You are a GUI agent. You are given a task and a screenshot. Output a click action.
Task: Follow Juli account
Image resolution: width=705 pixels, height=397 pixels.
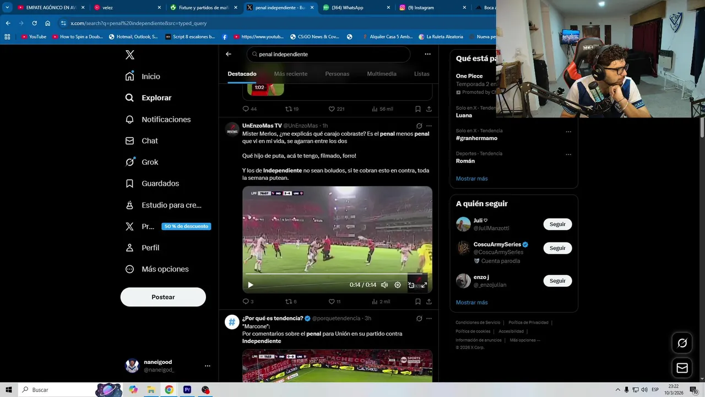click(x=557, y=224)
